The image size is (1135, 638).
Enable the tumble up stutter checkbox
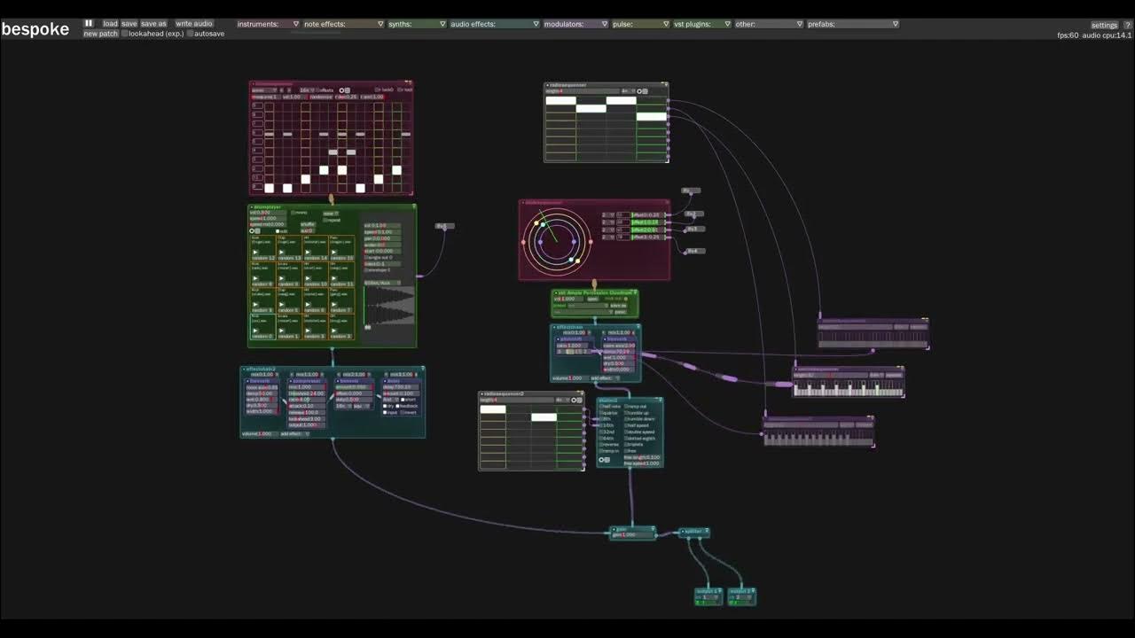(x=626, y=413)
